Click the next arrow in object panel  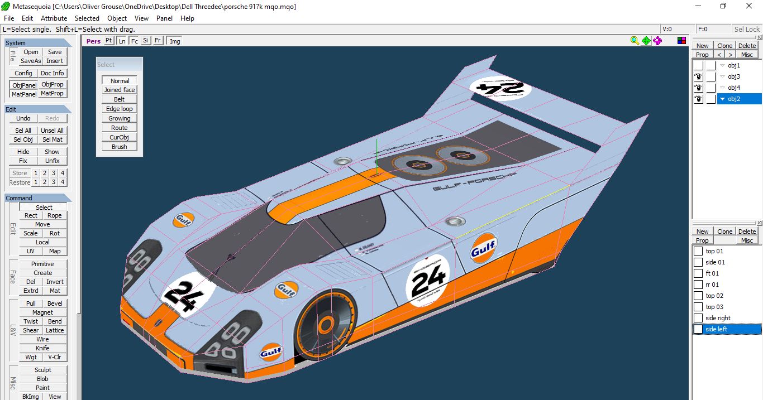730,55
